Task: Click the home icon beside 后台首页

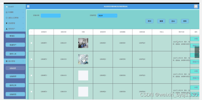Action: pyautogui.click(x=7, y=7)
